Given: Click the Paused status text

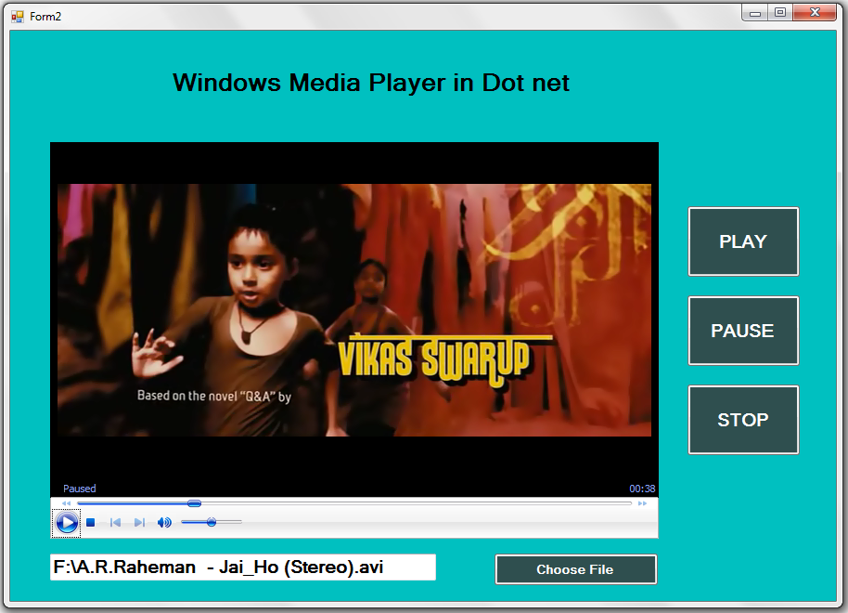Looking at the screenshot, I should (79, 488).
